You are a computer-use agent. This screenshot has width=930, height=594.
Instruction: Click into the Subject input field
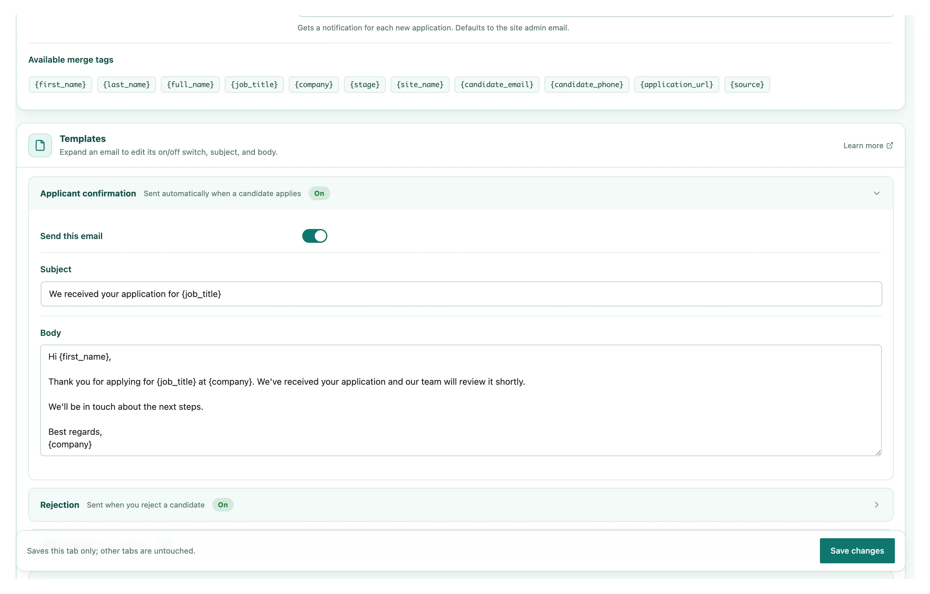click(461, 294)
